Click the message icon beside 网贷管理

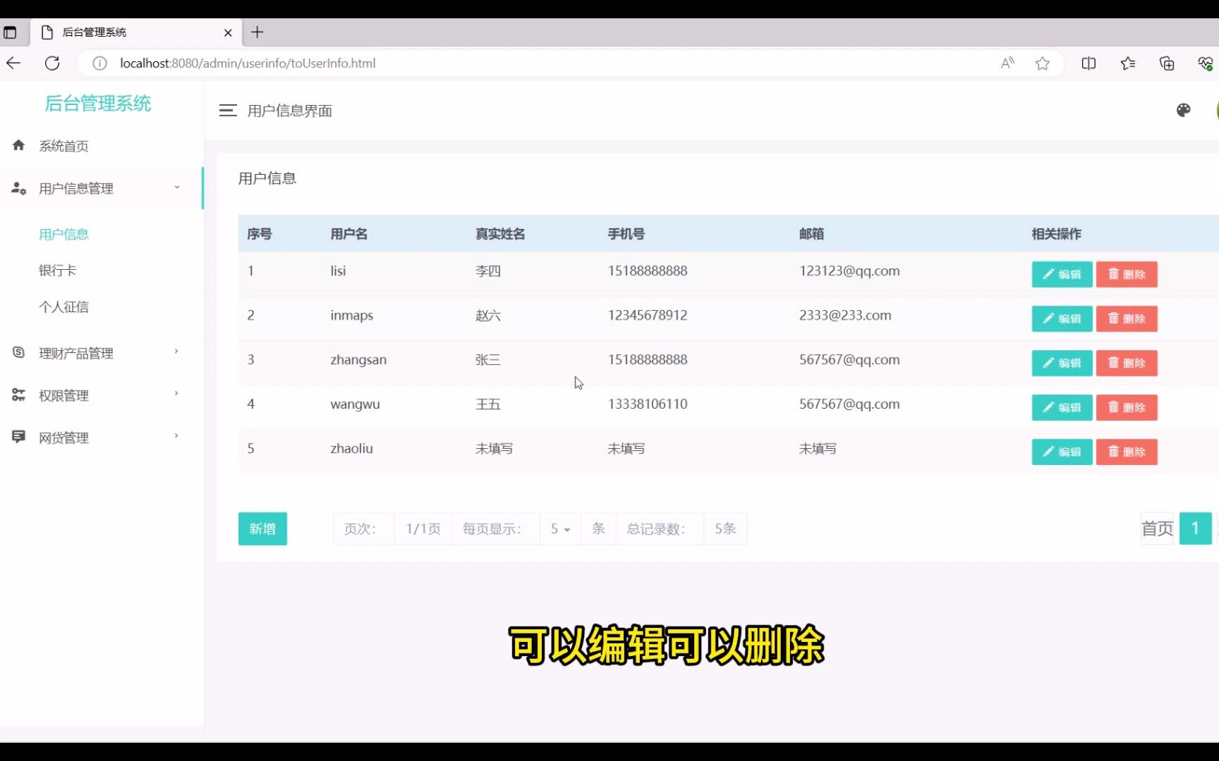(19, 437)
